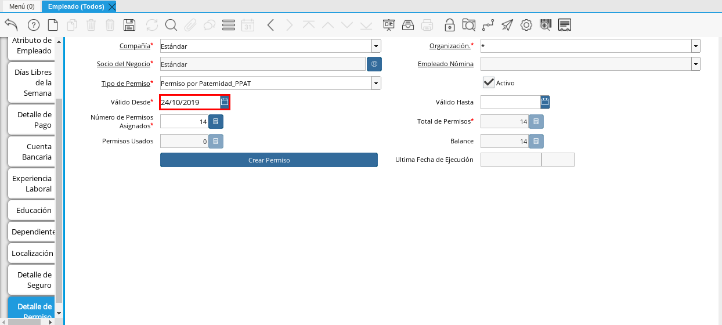Click the side tab list scrollbar down arrow

[x=59, y=313]
